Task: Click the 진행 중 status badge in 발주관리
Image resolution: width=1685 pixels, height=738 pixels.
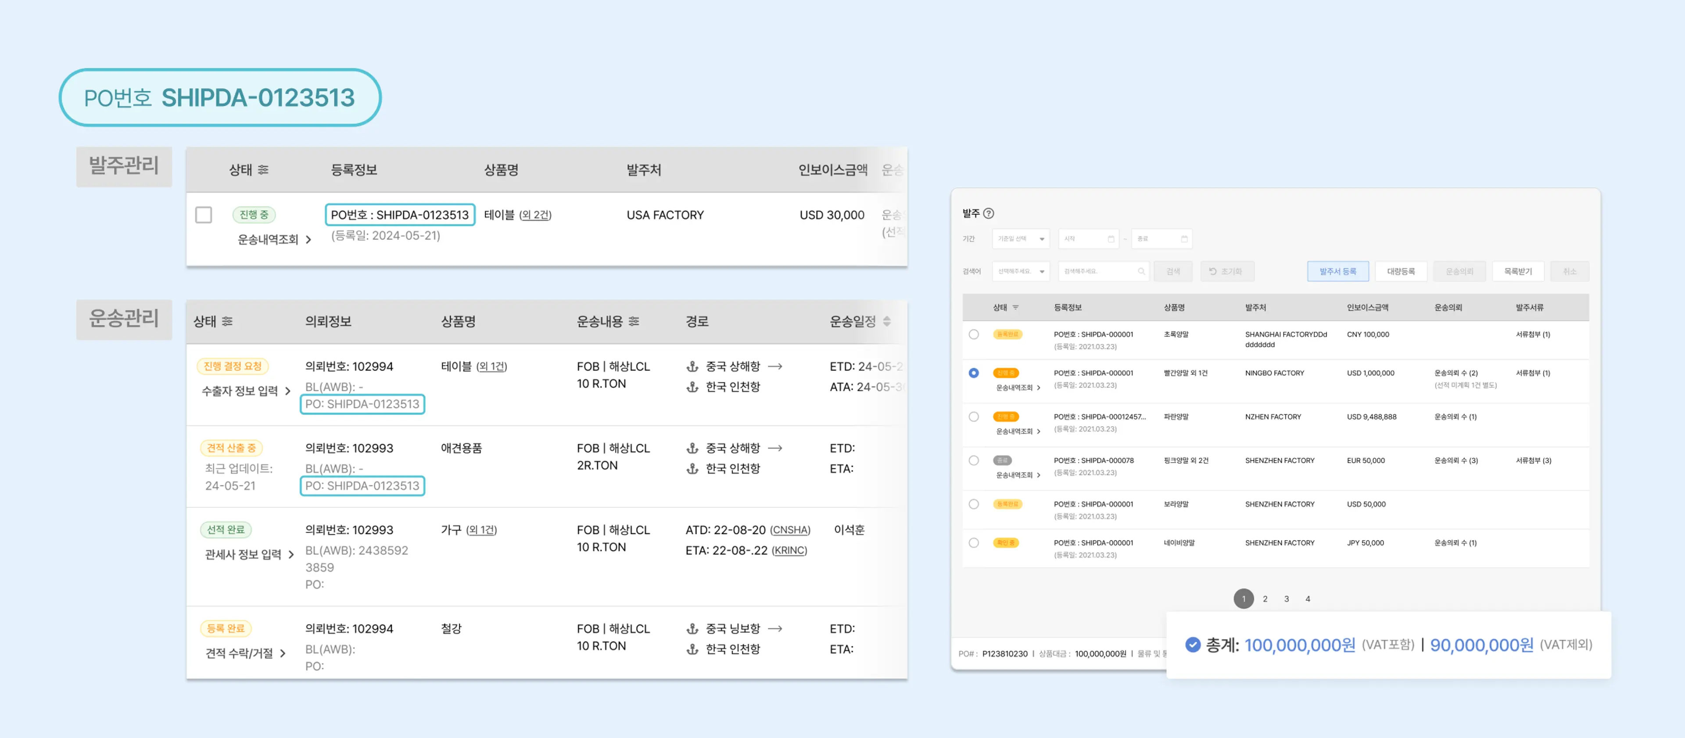Action: pos(254,214)
